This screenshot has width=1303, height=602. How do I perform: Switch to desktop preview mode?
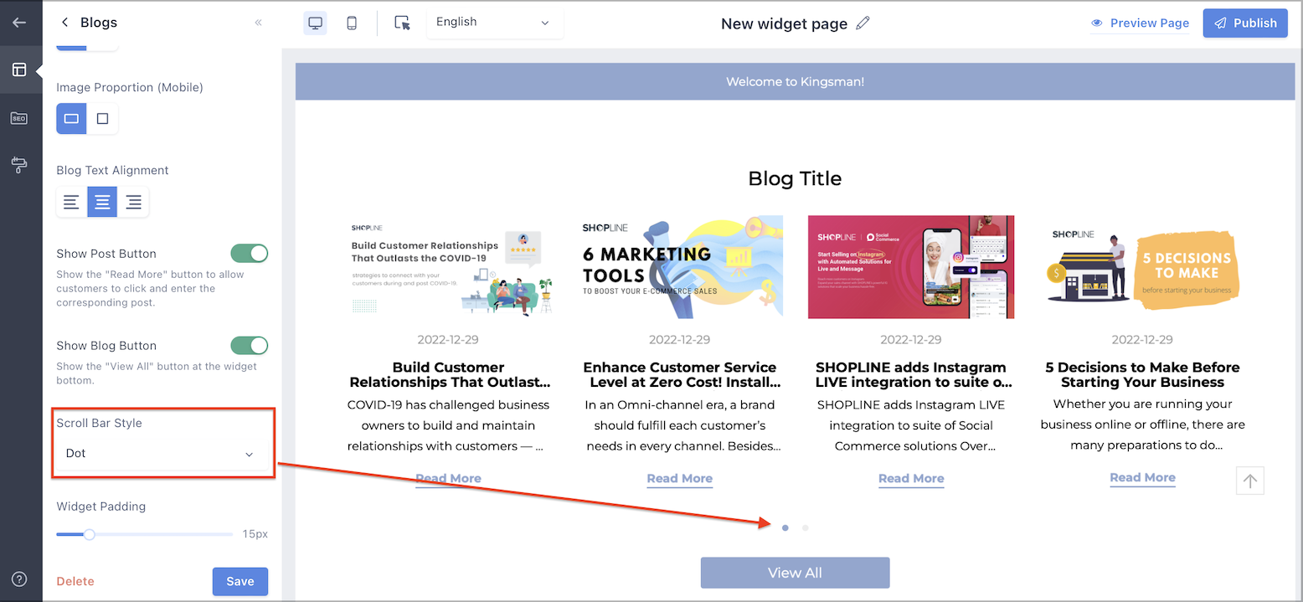point(316,23)
